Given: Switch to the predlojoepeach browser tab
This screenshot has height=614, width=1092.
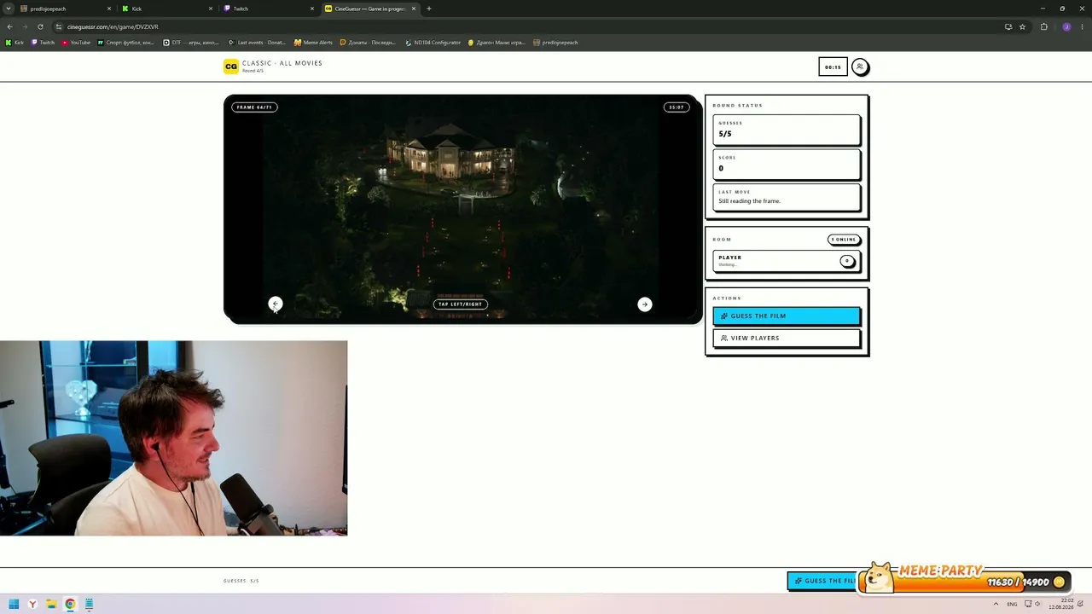Looking at the screenshot, I should point(65,9).
